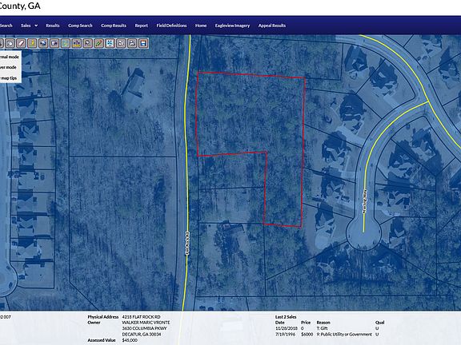Click the 3630 COLUMBIA PKWY text

[x=144, y=328]
